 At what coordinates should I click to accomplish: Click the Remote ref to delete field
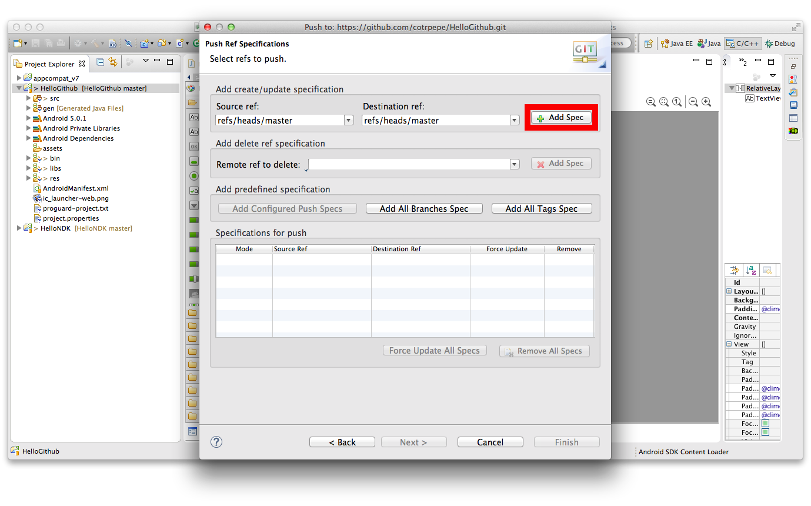click(x=409, y=164)
